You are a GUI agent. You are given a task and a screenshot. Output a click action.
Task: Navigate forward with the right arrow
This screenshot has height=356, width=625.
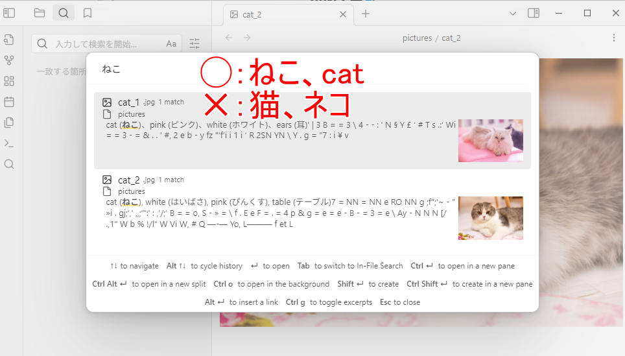(x=247, y=38)
